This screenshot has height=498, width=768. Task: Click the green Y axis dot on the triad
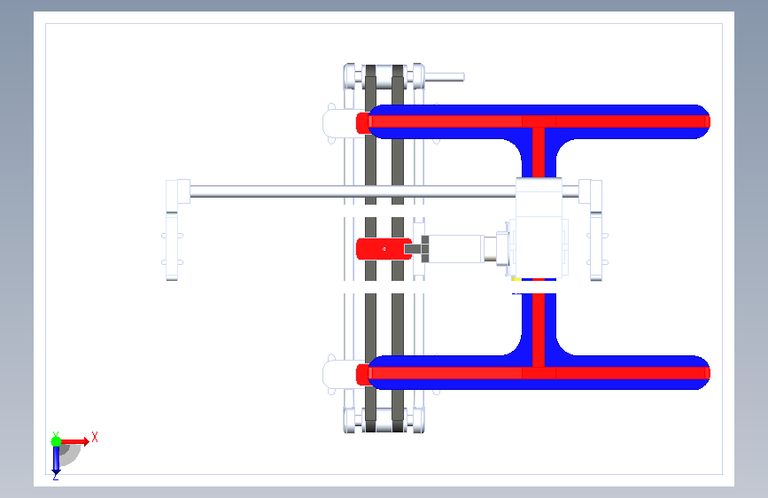click(56, 441)
